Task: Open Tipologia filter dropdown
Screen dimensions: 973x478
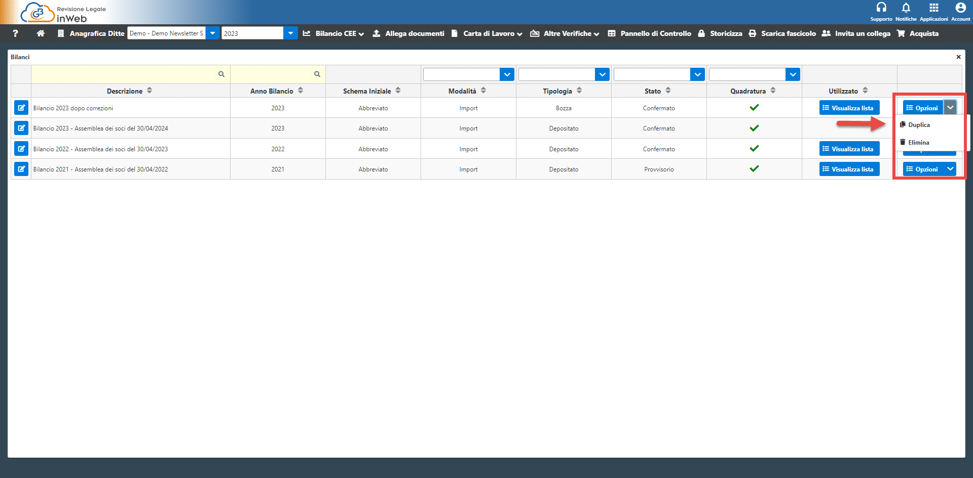Action: tap(603, 74)
